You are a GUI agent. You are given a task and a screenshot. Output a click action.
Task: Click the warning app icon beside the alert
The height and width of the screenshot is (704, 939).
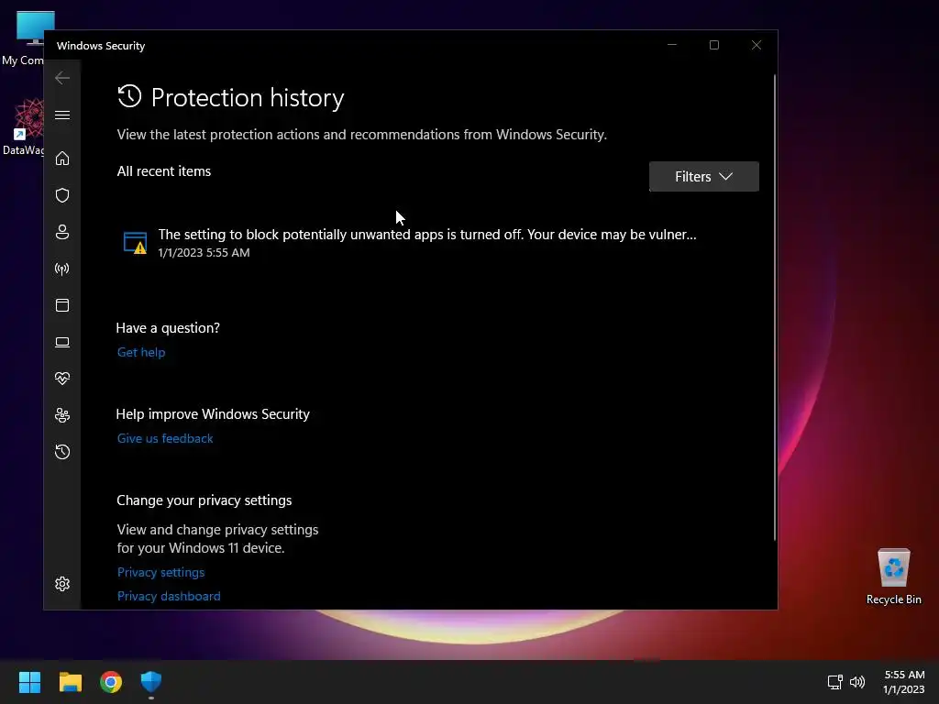click(x=135, y=242)
